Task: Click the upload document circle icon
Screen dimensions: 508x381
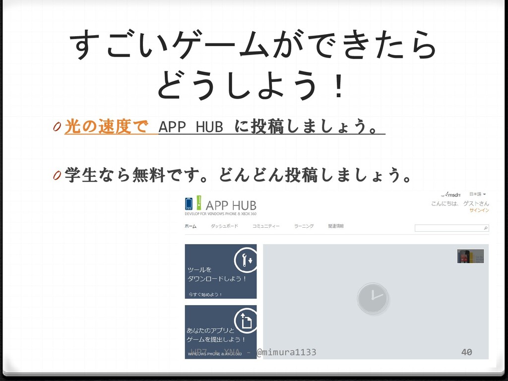Action: 246,321
